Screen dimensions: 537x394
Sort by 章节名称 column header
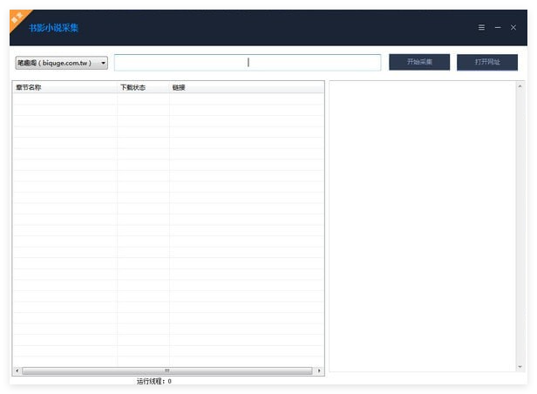click(65, 87)
